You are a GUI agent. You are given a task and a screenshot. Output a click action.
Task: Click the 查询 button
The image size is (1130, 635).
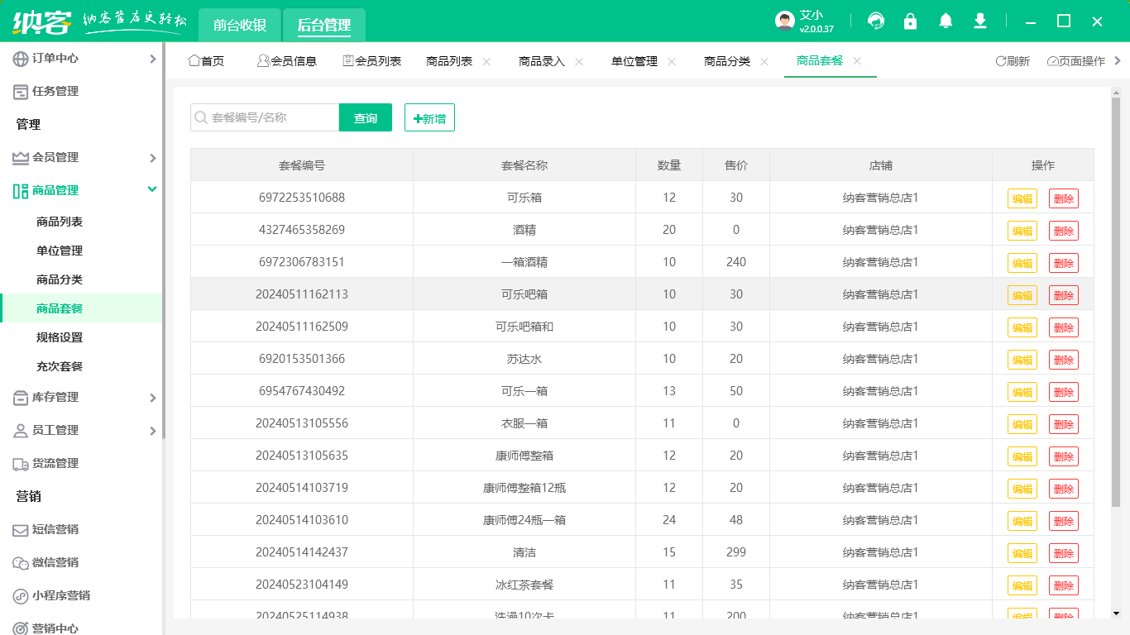coord(366,118)
